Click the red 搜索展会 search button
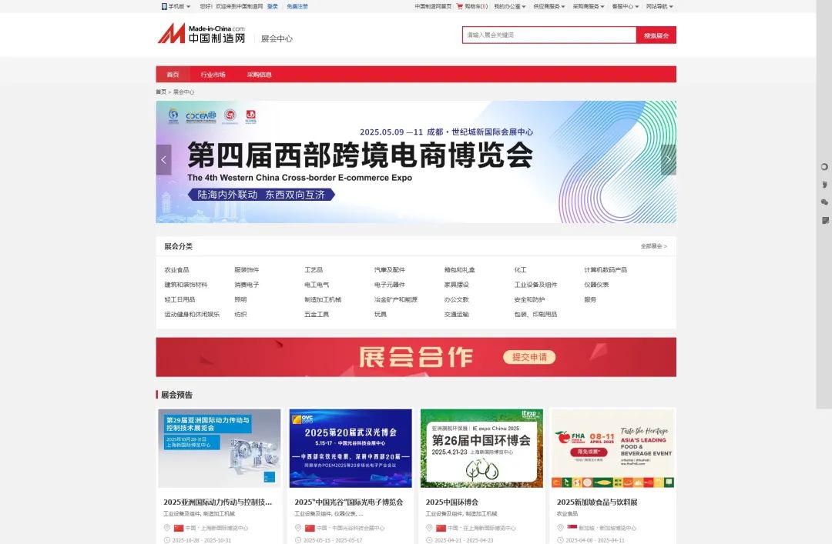Viewport: 832px width, 544px height. coord(656,35)
